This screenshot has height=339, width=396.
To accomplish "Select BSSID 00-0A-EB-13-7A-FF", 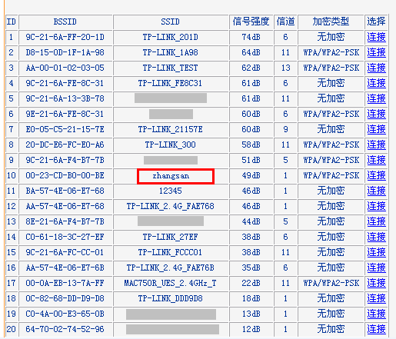I will [x=65, y=283].
